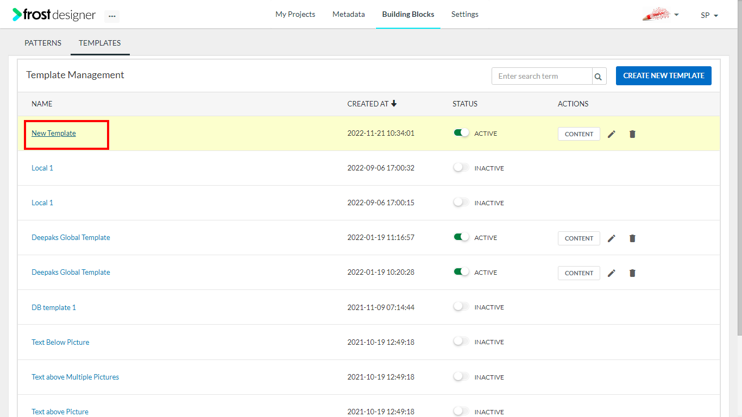Click Create New Template button
The width and height of the screenshot is (742, 417).
point(664,75)
